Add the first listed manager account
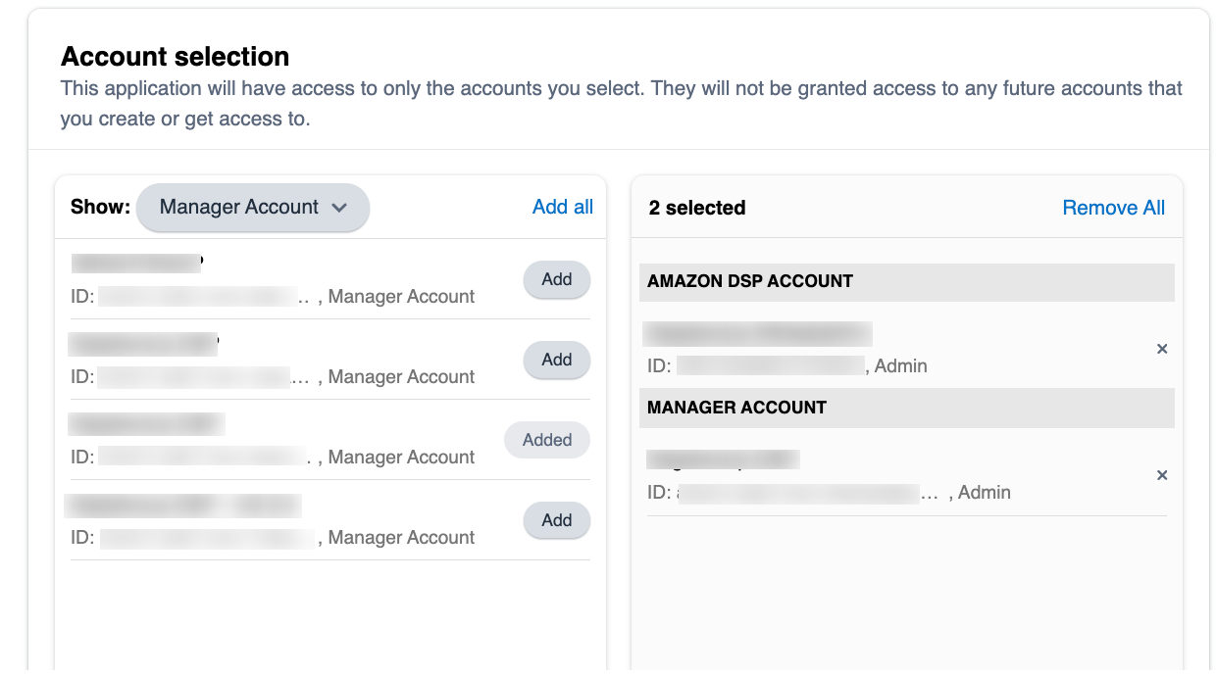The width and height of the screenshot is (1216, 676). pyautogui.click(x=556, y=279)
